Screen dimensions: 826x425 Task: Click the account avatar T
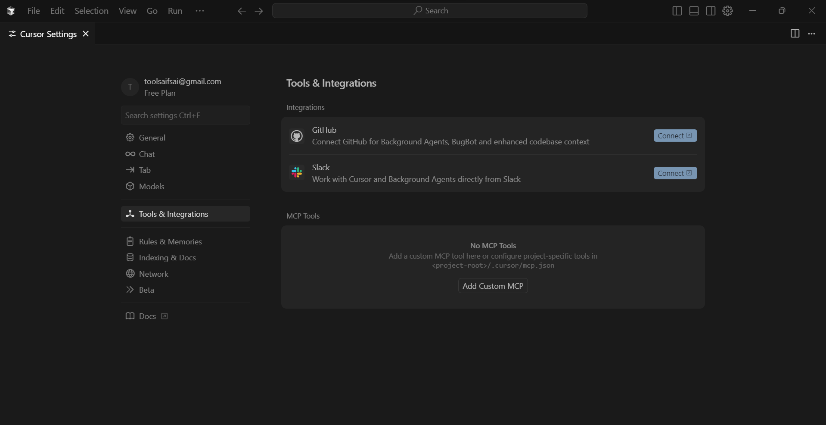[130, 87]
